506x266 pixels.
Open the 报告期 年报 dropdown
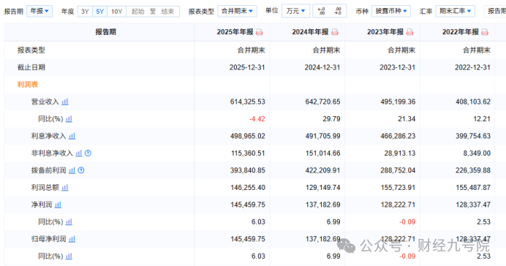click(x=39, y=11)
